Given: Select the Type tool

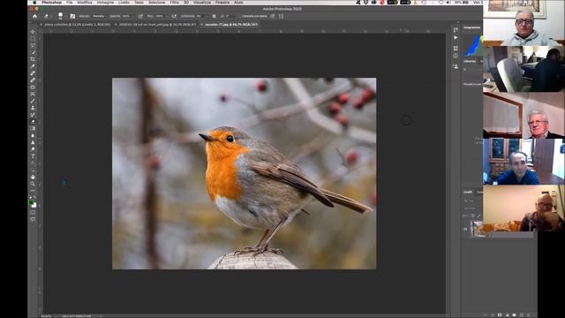Looking at the screenshot, I should tap(33, 156).
